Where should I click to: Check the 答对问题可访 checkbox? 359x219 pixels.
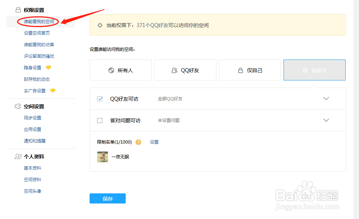click(x=100, y=121)
